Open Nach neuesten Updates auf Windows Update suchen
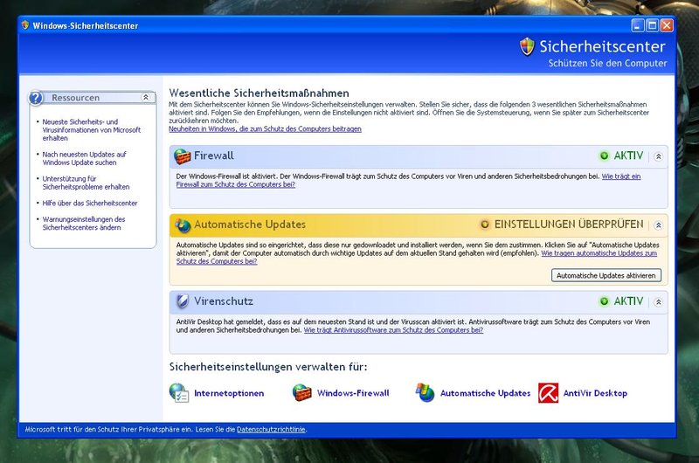Viewport: 699px width, 463px height. point(84,158)
